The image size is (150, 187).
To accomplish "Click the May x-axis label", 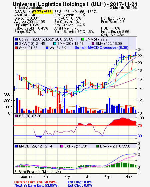I will tap(67, 177).
